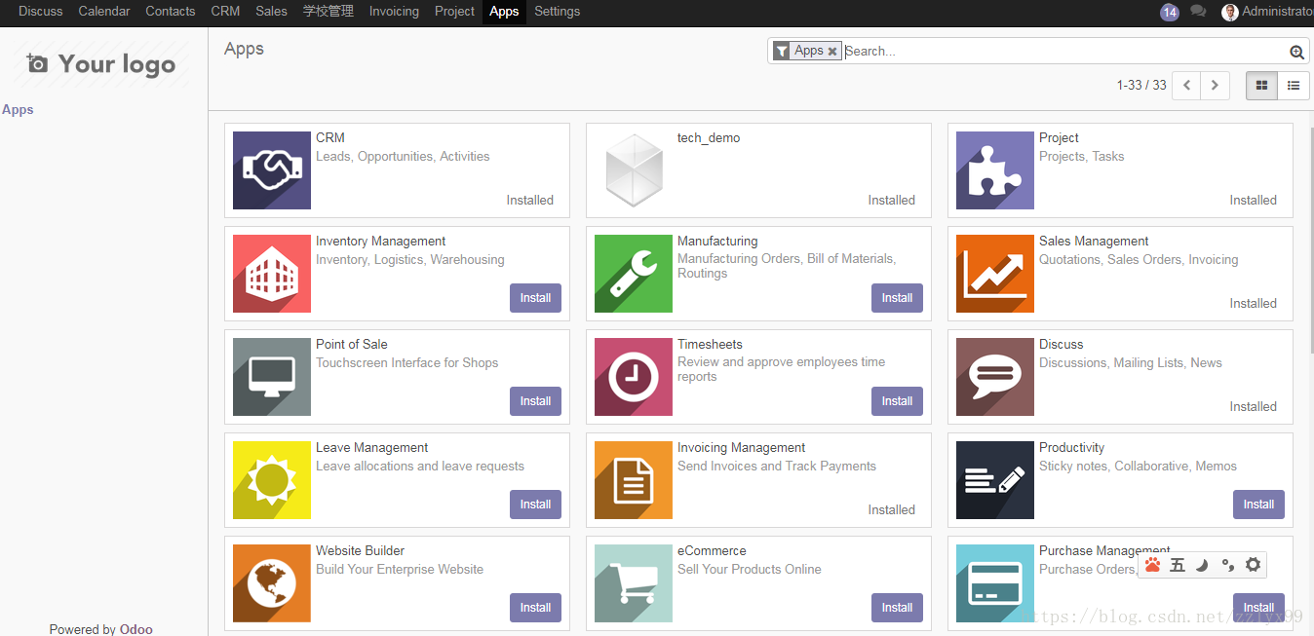1314x636 pixels.
Task: Open the 学校管理 menu
Action: (328, 12)
